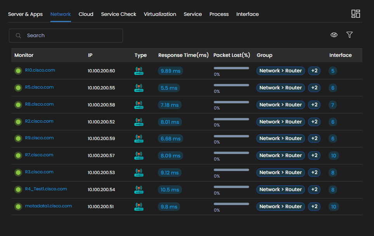
Task: Show extra groups via +2 on motadata1 row
Action: point(314,207)
